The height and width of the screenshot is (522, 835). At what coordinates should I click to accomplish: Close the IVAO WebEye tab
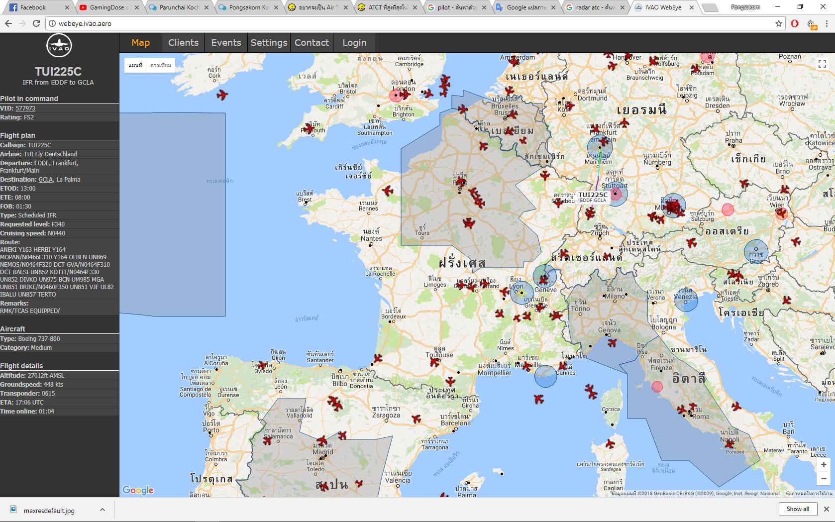point(692,7)
